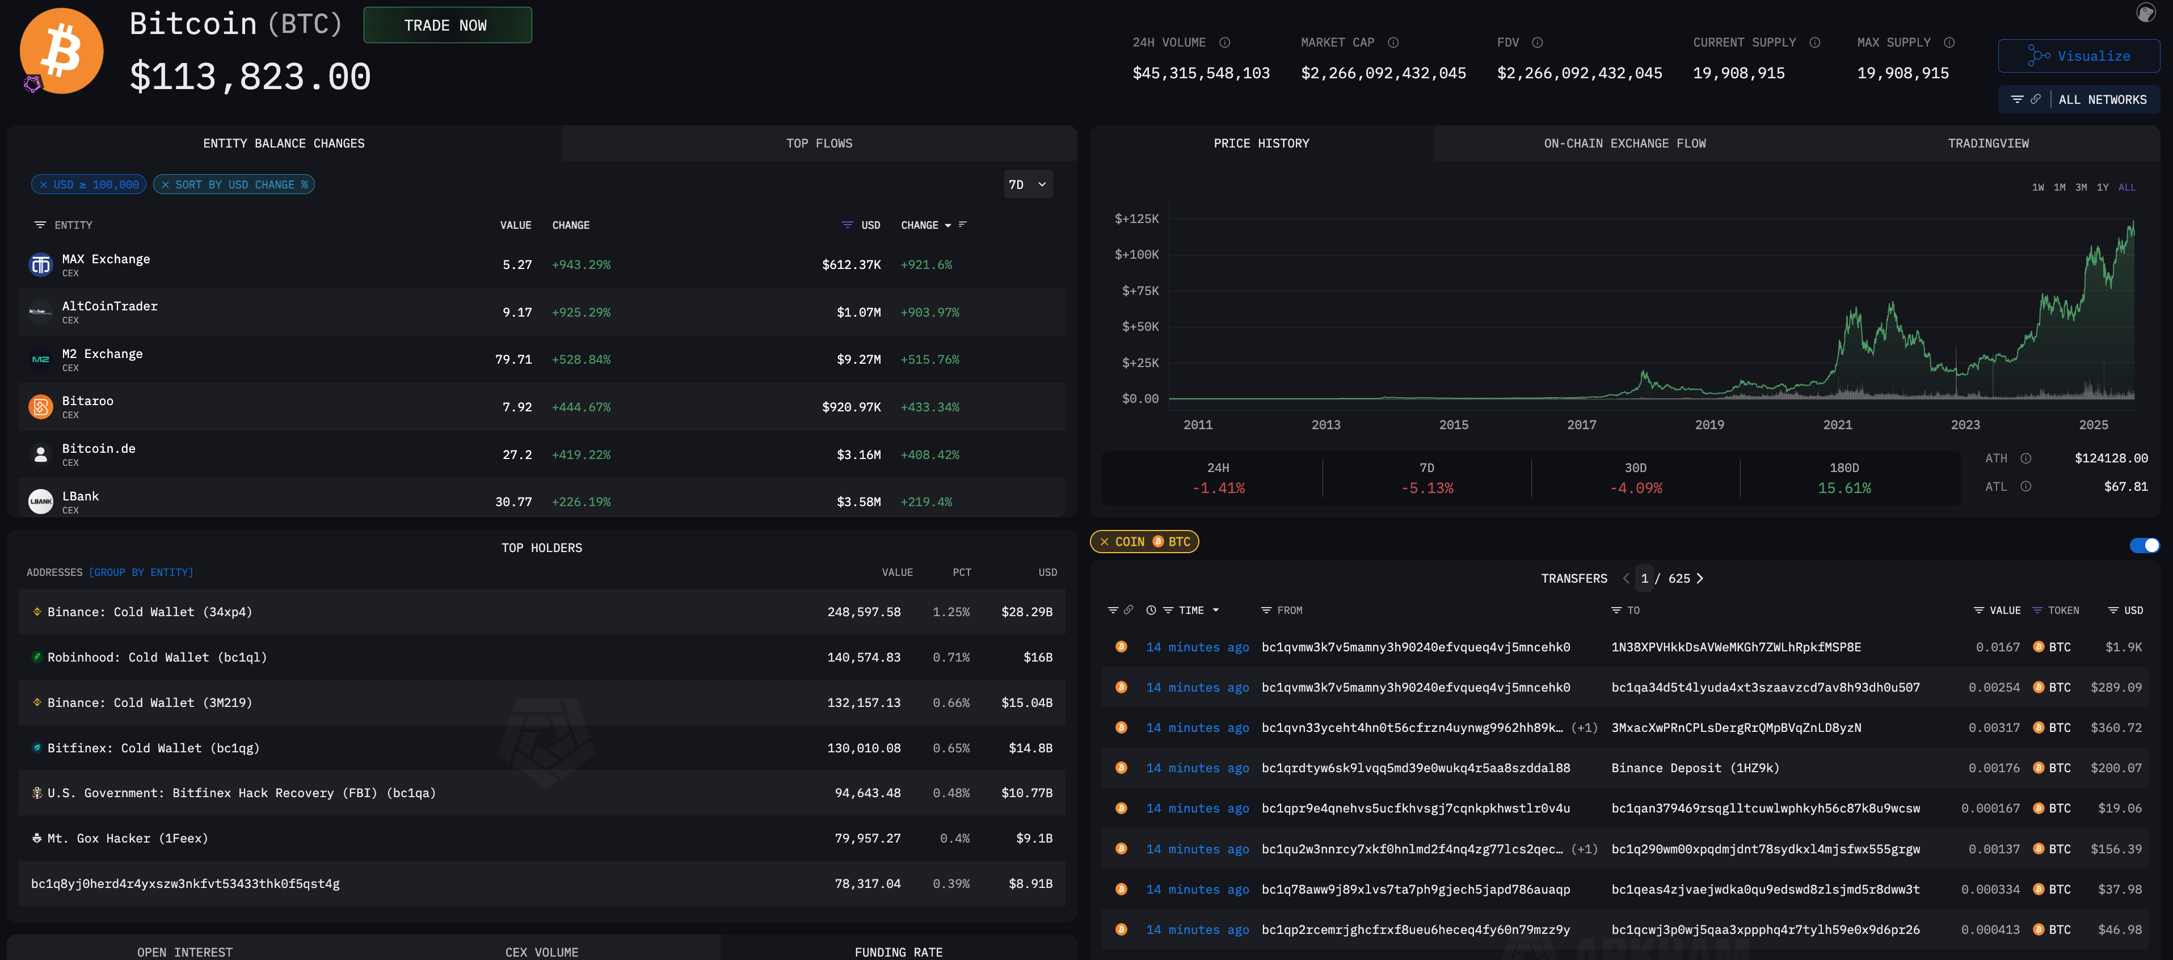This screenshot has width=2173, height=960.
Task: Click the Visualize button
Action: coord(2078,57)
